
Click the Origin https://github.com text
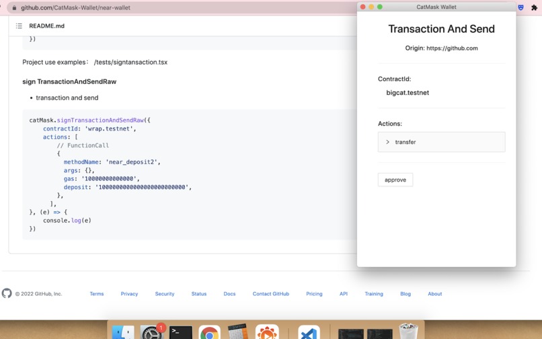(441, 48)
